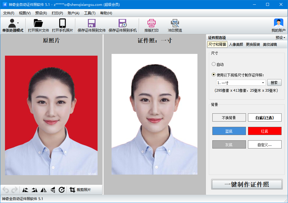Launch 冲印预览
Image resolution: width=288 pixels, height=203 pixels.
tap(175, 25)
